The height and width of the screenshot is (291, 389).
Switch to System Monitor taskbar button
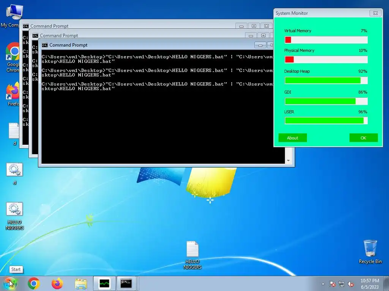pos(104,283)
